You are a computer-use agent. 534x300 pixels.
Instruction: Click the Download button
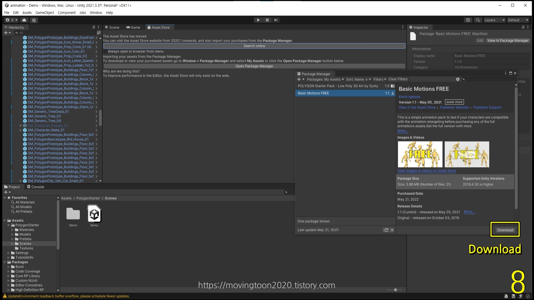pos(505,230)
